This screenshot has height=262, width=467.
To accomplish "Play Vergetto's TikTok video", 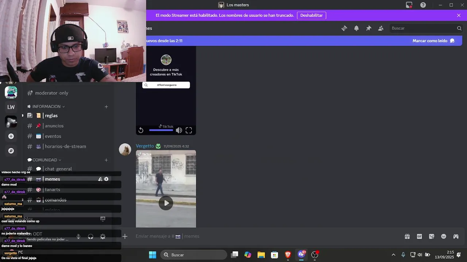I will coord(166,203).
